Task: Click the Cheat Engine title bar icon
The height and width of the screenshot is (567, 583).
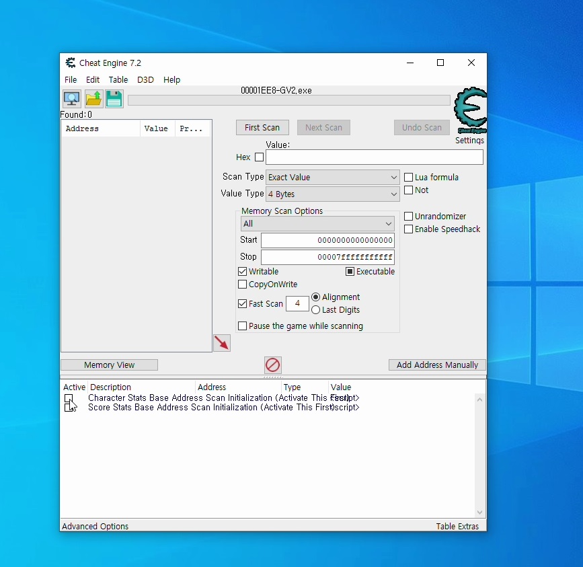Action: tap(71, 63)
